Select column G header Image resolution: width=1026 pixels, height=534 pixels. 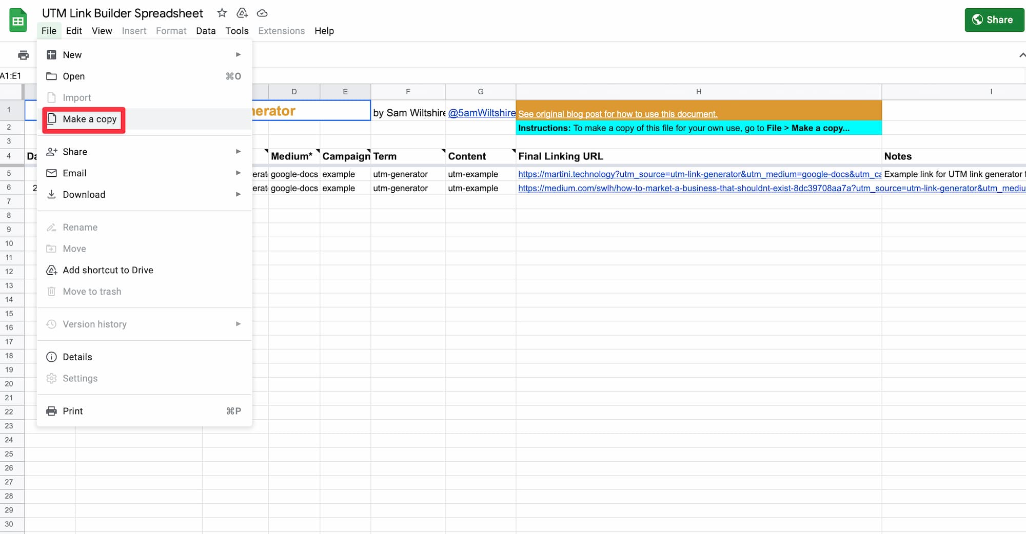pos(481,92)
